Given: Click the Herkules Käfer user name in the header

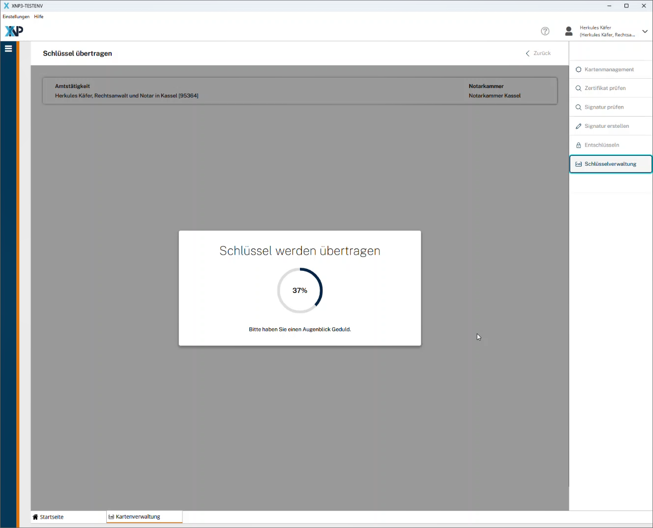Looking at the screenshot, I should tap(595, 28).
